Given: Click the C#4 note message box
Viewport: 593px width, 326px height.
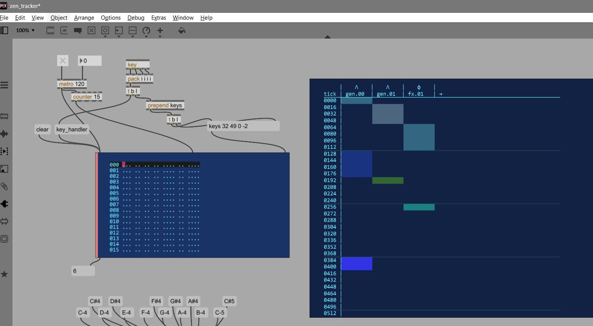Looking at the screenshot, I should point(95,301).
